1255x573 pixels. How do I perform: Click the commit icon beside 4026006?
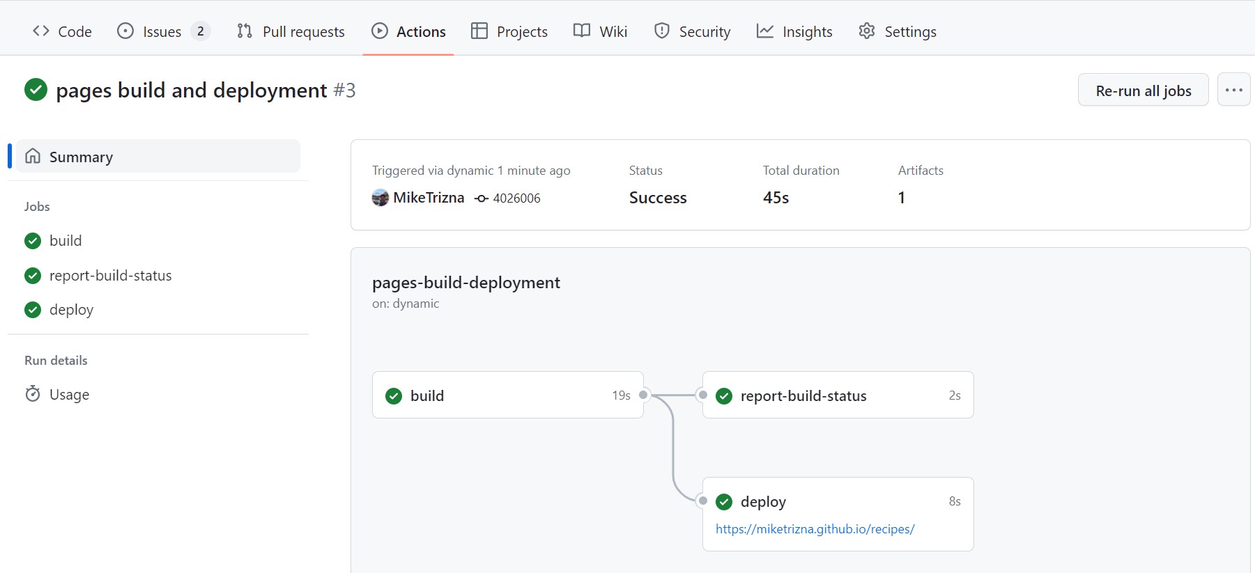[x=481, y=198]
